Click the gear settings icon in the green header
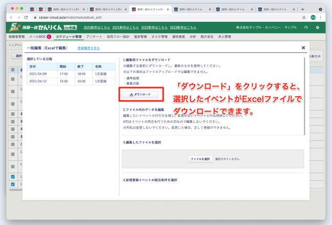 coord(318,27)
